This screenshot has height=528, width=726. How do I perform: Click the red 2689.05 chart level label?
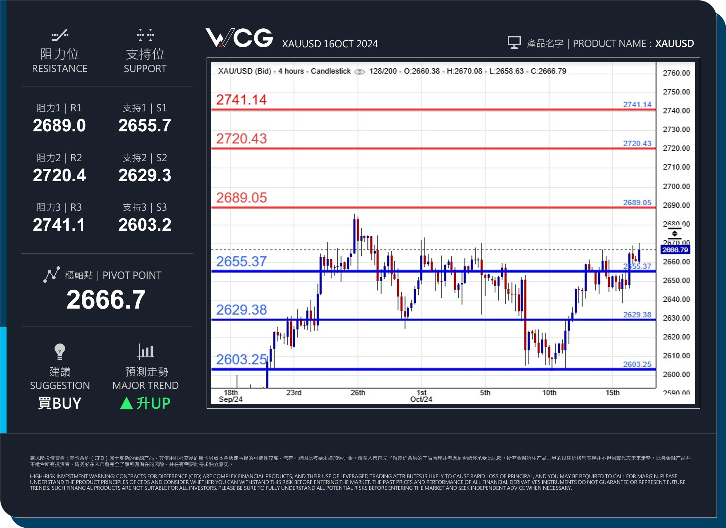click(x=242, y=198)
